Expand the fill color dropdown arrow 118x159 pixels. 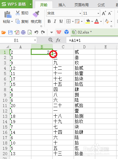point(92,21)
